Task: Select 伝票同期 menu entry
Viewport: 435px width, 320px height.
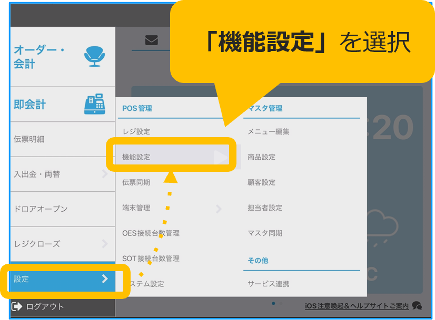Action: pyautogui.click(x=136, y=182)
